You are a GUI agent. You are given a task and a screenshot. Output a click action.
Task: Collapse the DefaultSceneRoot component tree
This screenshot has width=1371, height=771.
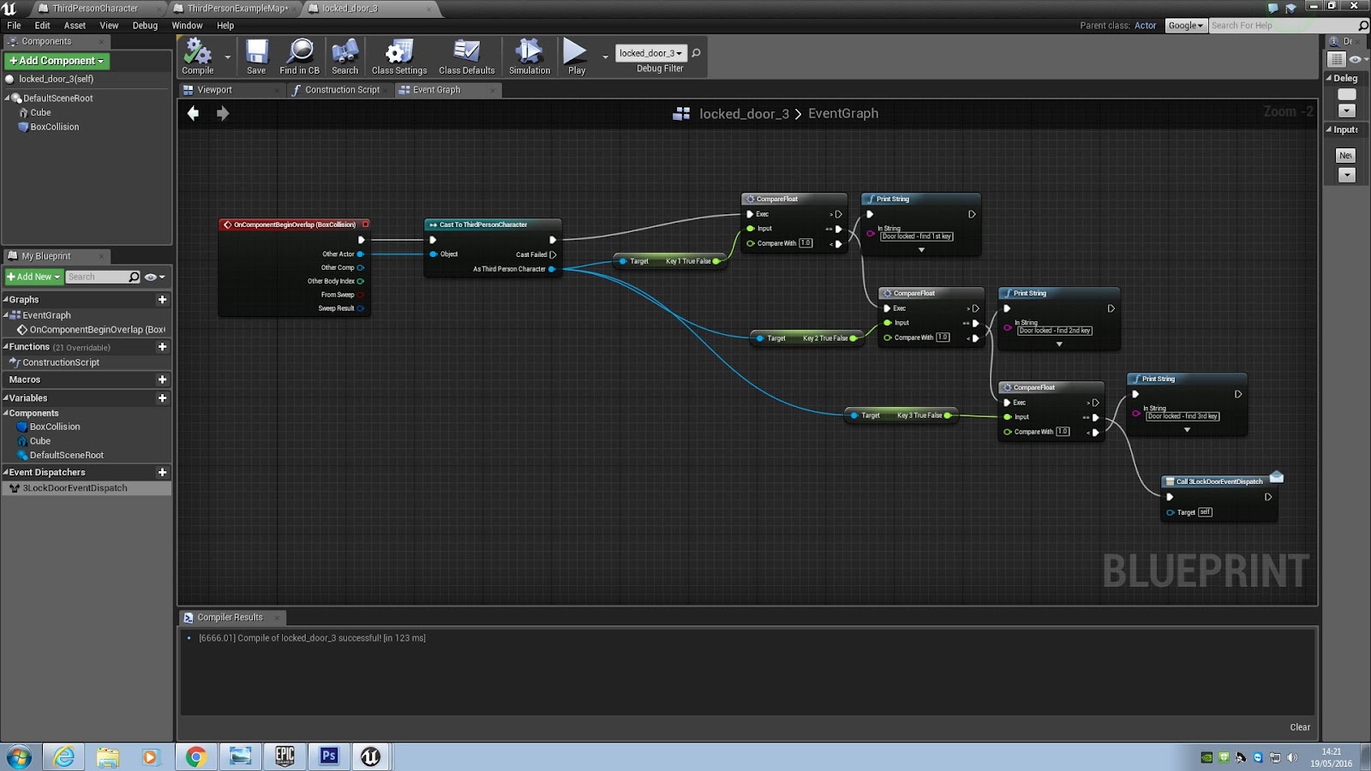click(x=7, y=99)
